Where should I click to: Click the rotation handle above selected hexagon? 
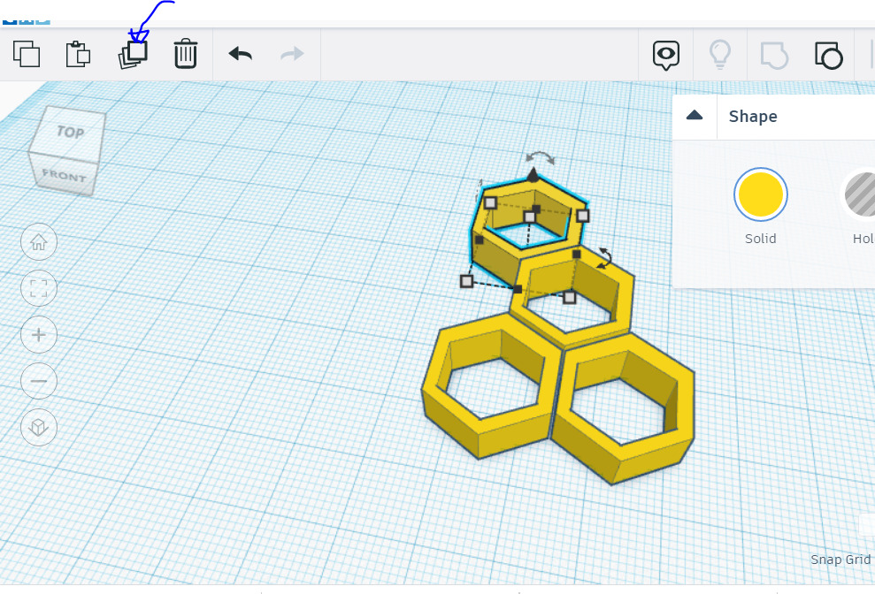[541, 158]
